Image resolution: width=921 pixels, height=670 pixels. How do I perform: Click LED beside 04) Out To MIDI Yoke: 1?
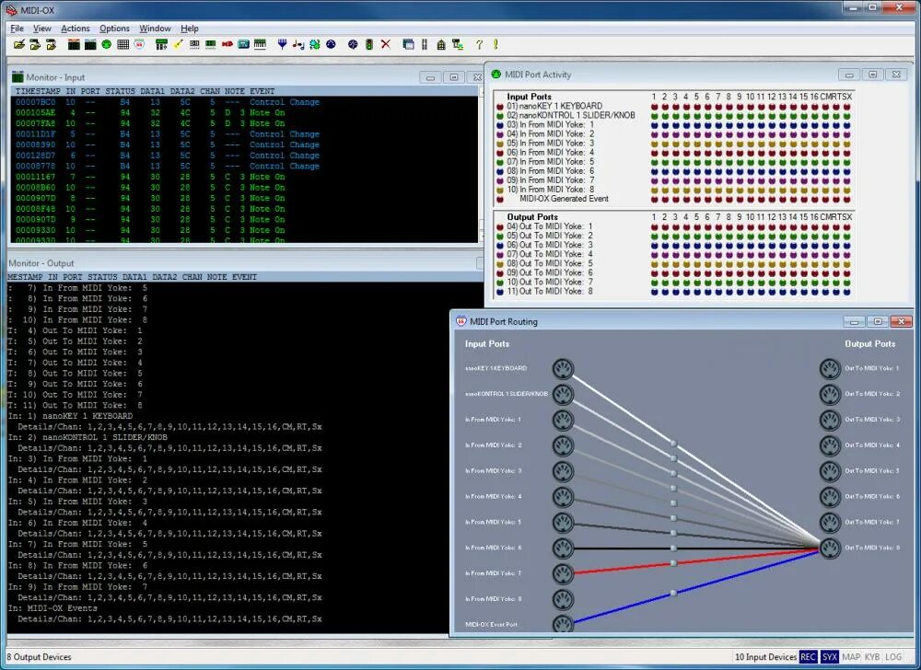500,226
